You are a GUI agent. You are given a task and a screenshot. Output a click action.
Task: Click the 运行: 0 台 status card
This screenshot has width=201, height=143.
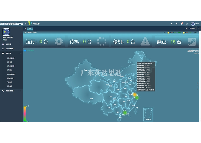click(x=44, y=41)
